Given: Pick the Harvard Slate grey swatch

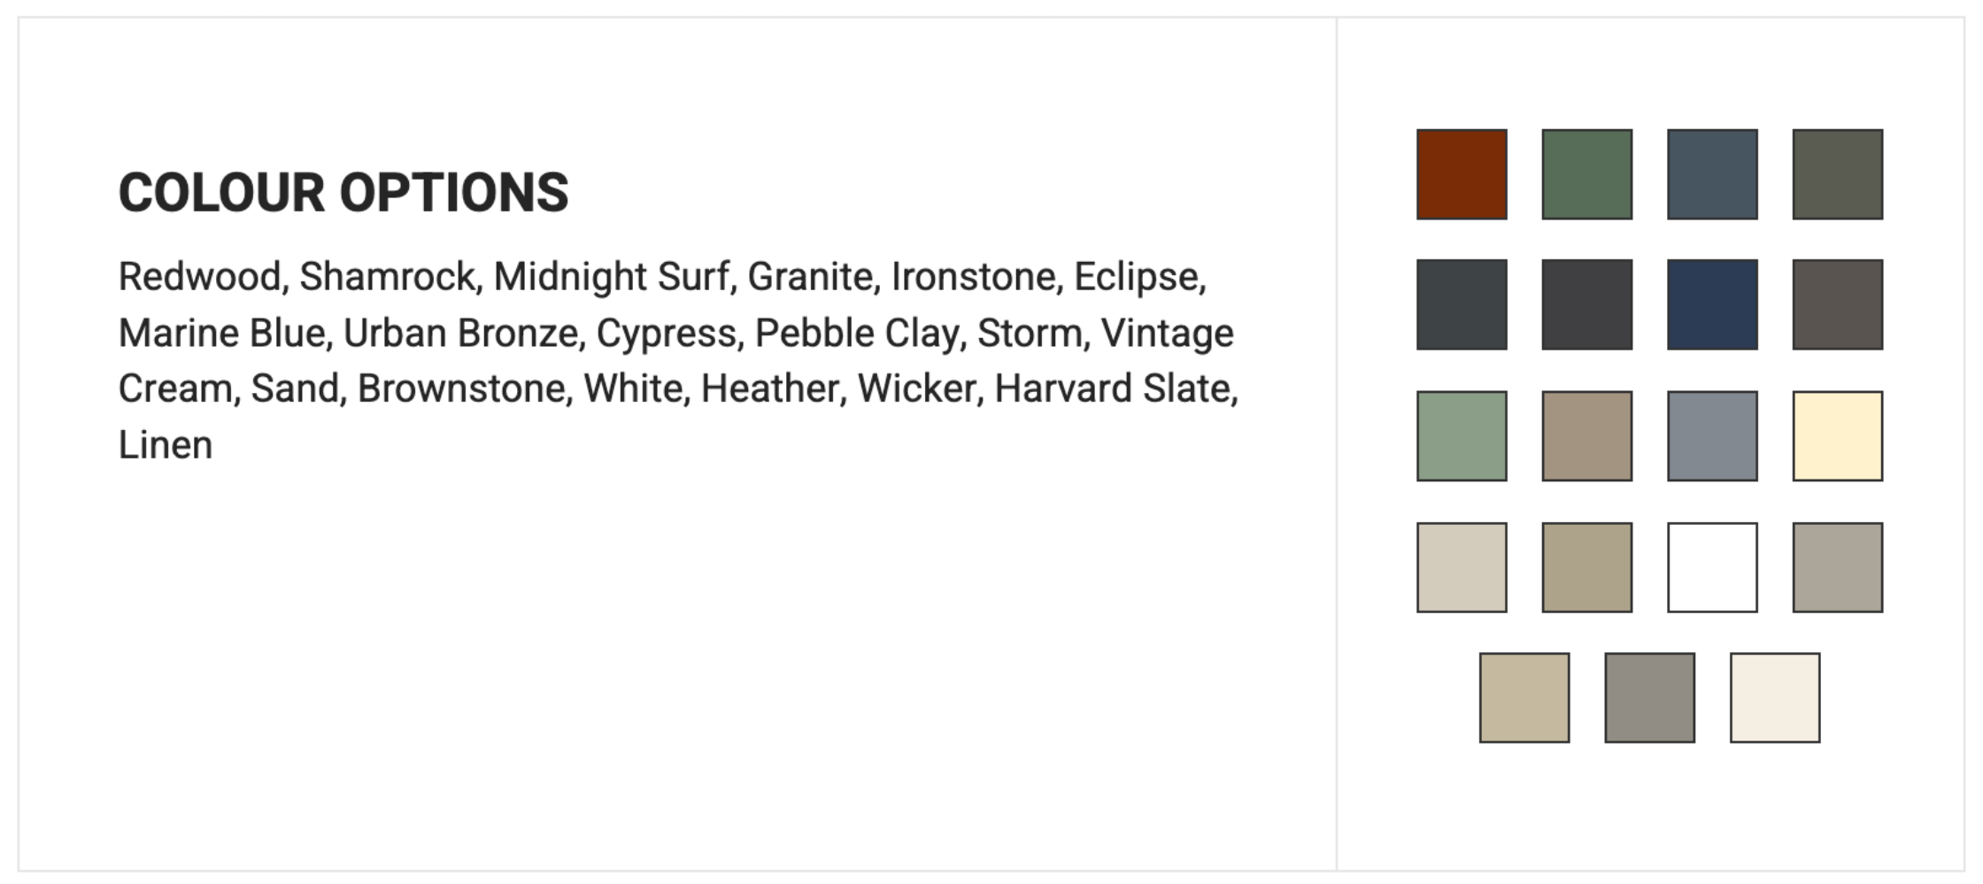Looking at the screenshot, I should [x=1650, y=698].
